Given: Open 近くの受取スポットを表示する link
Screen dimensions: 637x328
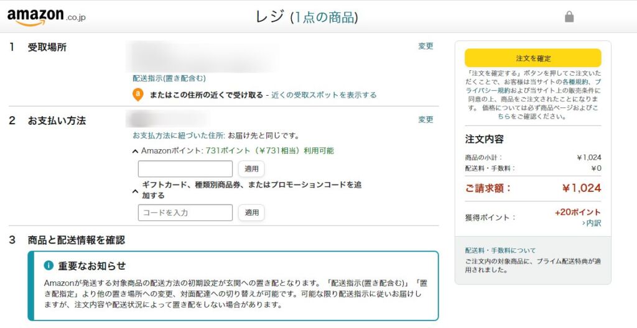Looking at the screenshot, I should tap(323, 95).
